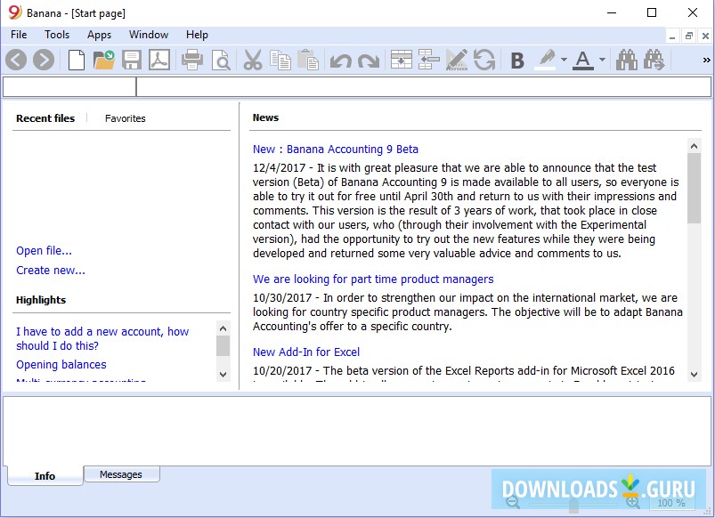The height and width of the screenshot is (518, 715).
Task: Go back with the left arrow icon
Action: point(16,60)
